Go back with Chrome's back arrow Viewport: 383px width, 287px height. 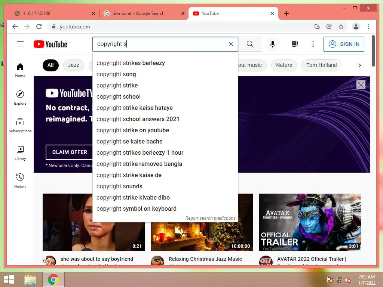tap(15, 27)
